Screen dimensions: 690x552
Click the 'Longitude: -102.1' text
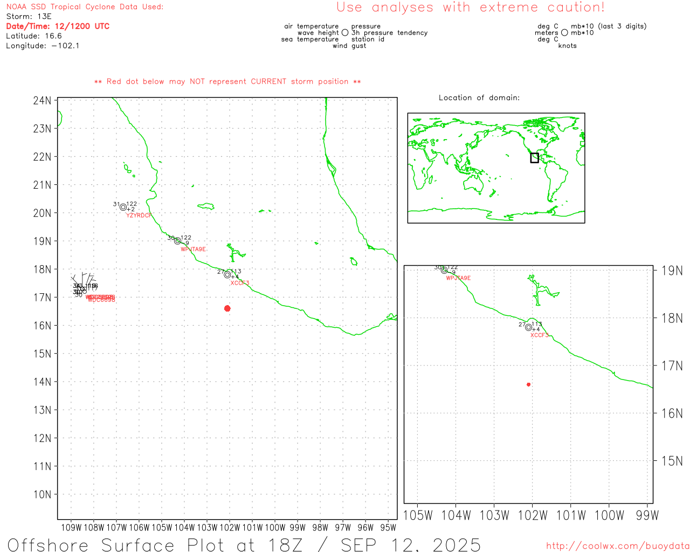pyautogui.click(x=43, y=46)
